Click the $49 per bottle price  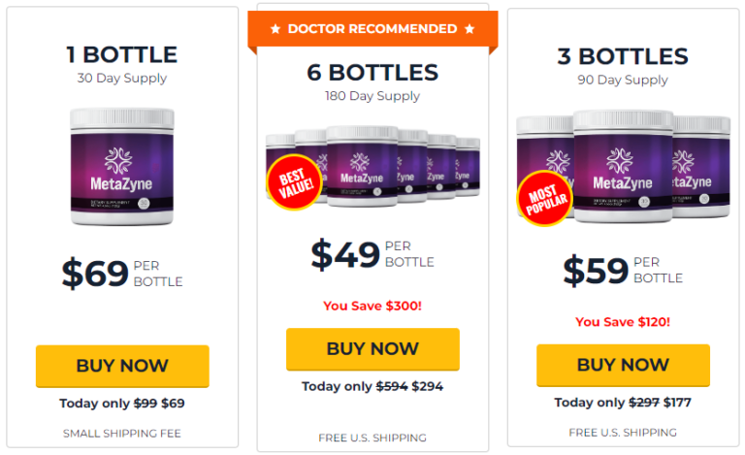372,254
